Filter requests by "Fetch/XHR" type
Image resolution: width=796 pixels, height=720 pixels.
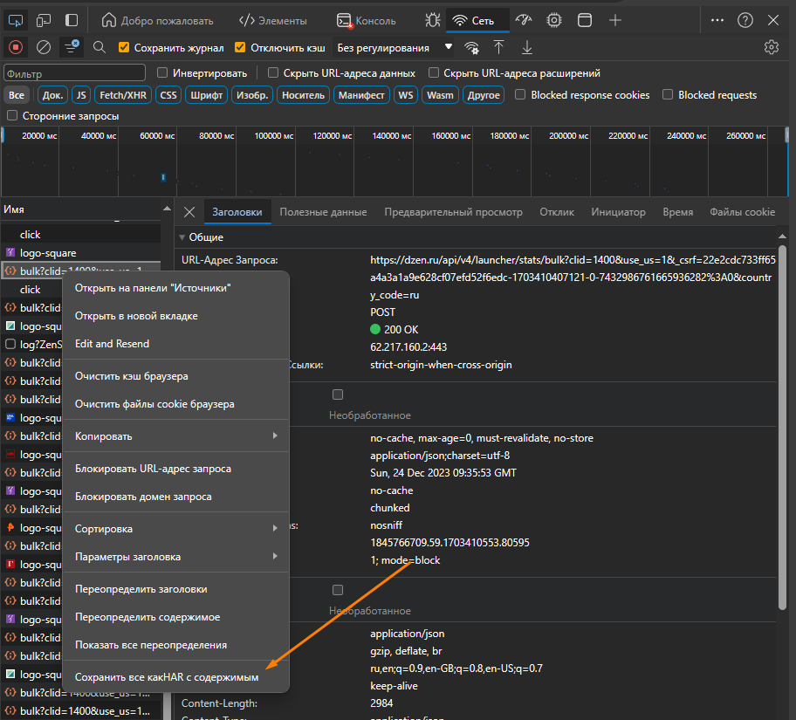coord(123,95)
